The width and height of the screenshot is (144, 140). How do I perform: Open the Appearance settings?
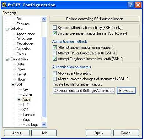click(26, 34)
